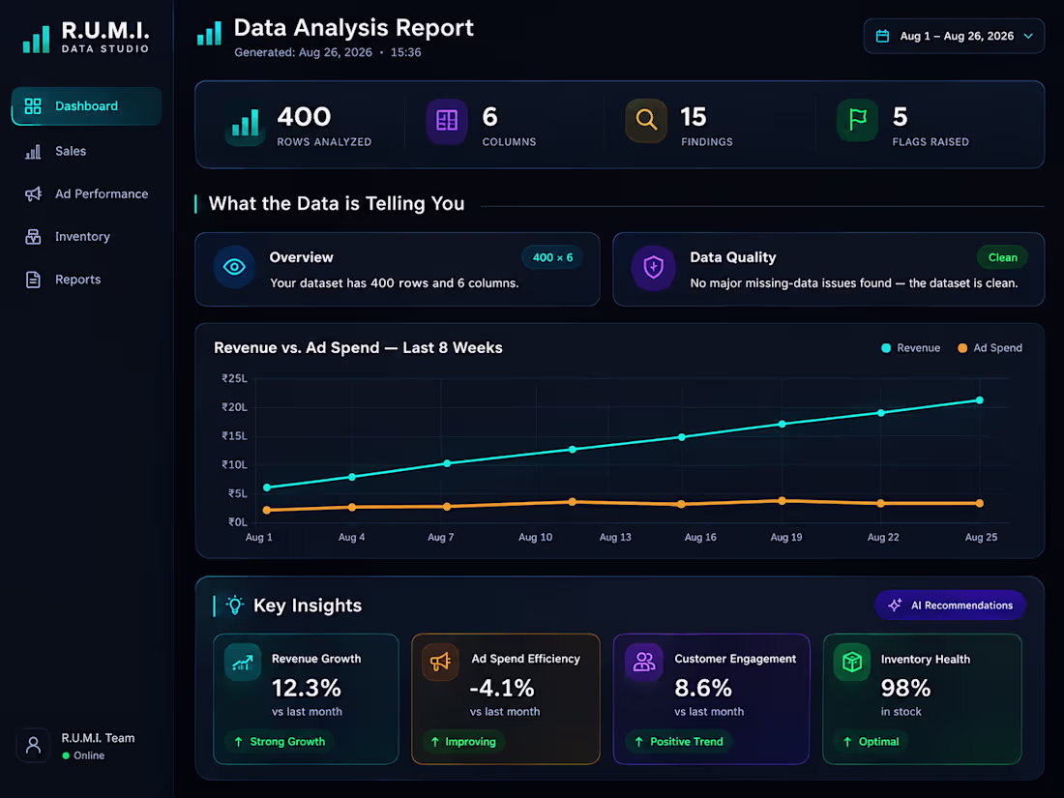Click the AI Recommendations button

(x=950, y=606)
